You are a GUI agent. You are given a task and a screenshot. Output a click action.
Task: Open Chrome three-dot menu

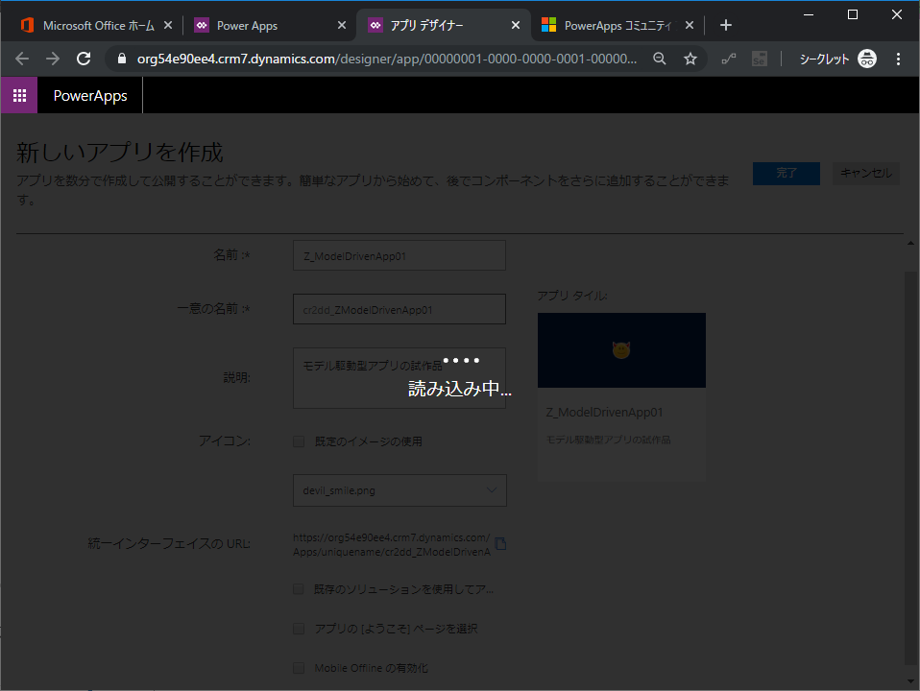coord(898,59)
